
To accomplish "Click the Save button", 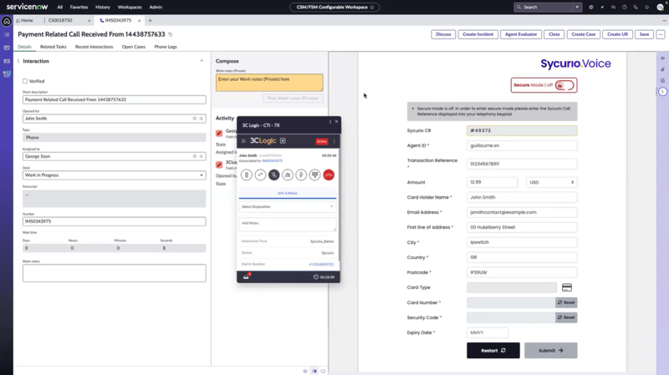I will pyautogui.click(x=644, y=34).
